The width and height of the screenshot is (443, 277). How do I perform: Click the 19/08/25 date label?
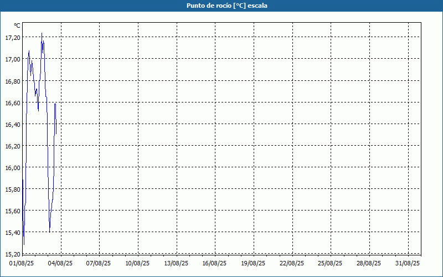253,264
